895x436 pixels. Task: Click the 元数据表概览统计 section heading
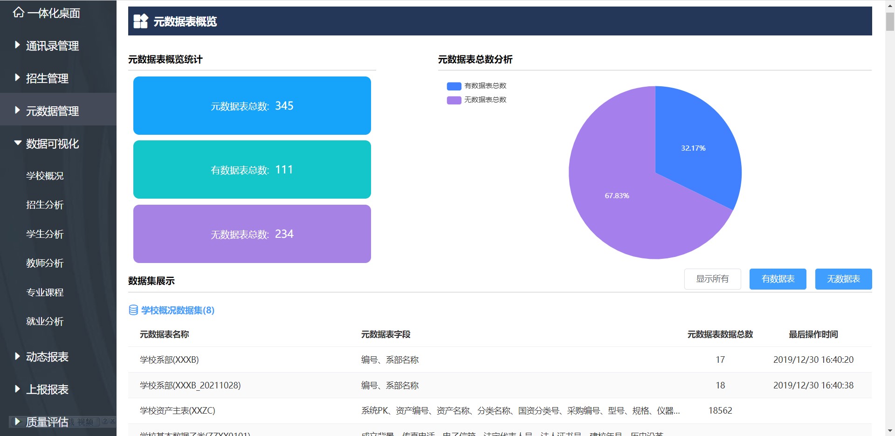coord(165,59)
